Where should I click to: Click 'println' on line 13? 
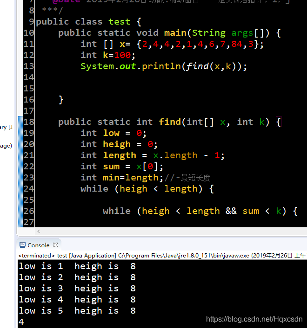(x=161, y=66)
